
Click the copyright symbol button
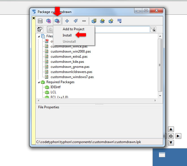click(x=171, y=136)
